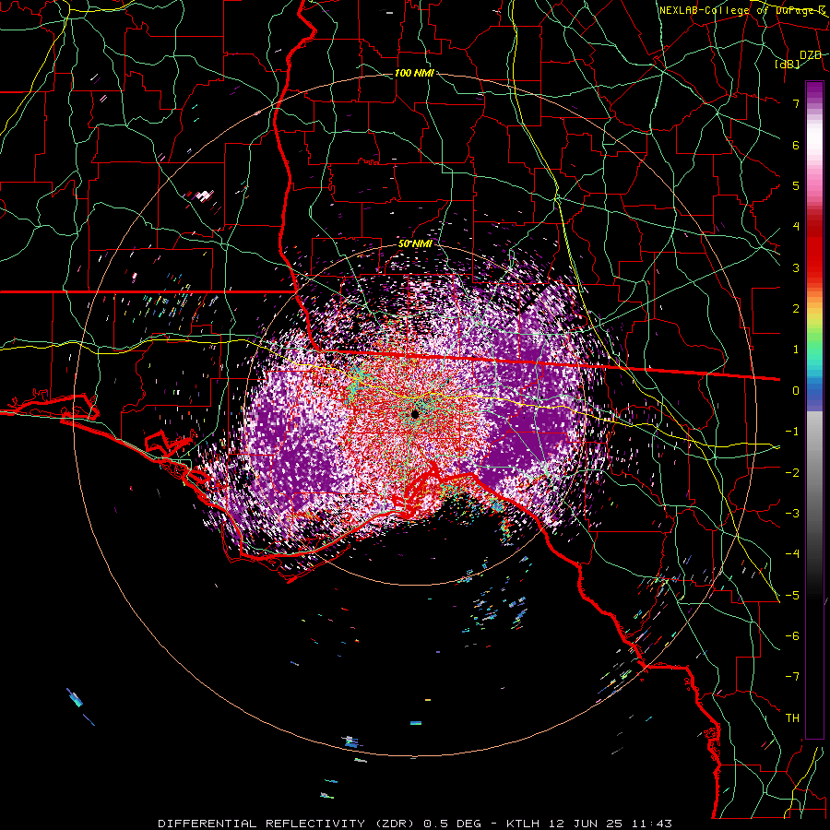The height and width of the screenshot is (830, 830).
Task: Click the -1 value on color scale
Action: pos(792,432)
